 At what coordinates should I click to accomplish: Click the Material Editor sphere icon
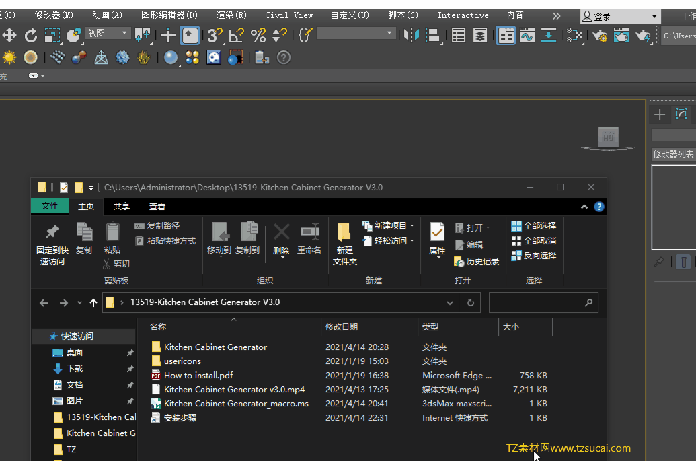click(170, 57)
